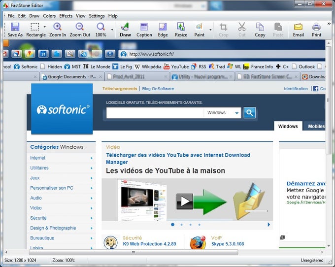The height and width of the screenshot is (267, 335).
Task: Click the Facebook icon next to Identification
Action: [x=316, y=89]
